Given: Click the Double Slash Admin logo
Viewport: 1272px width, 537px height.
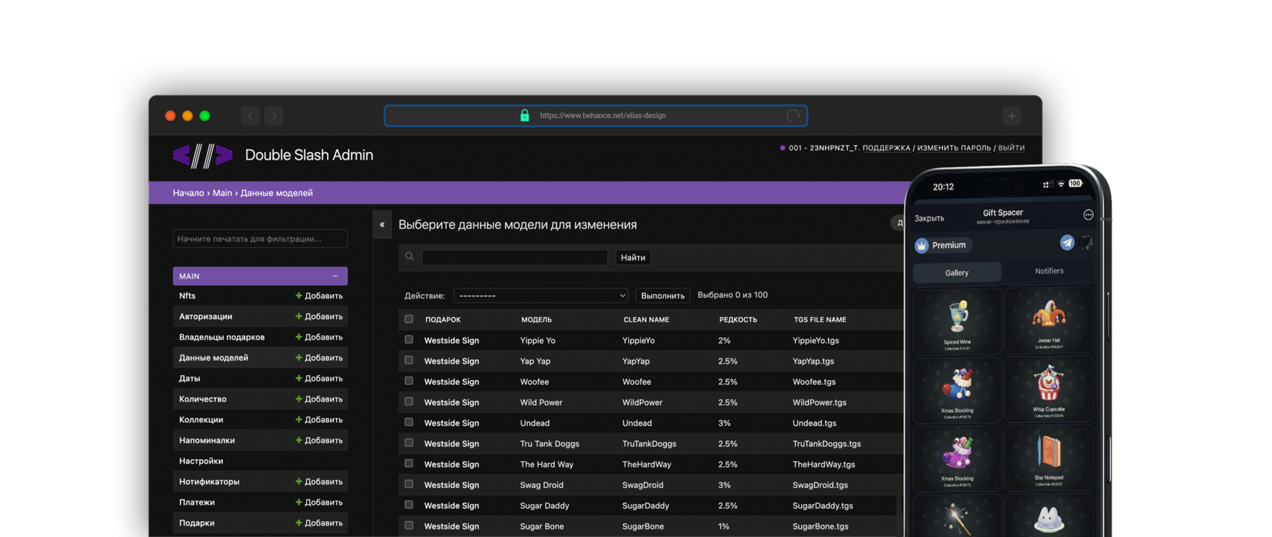Looking at the screenshot, I should [203, 156].
